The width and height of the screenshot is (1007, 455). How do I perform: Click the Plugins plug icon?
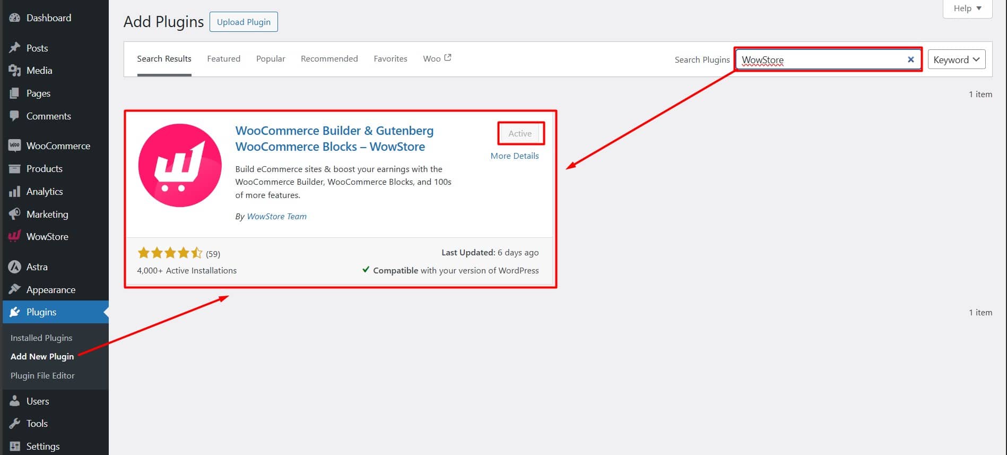(14, 312)
